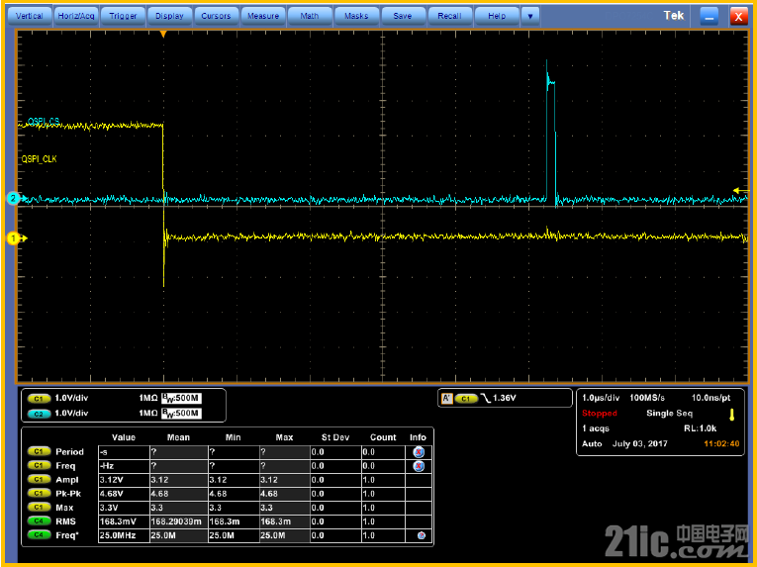The image size is (757, 567).
Task: Click the Count column header
Action: coord(383,437)
